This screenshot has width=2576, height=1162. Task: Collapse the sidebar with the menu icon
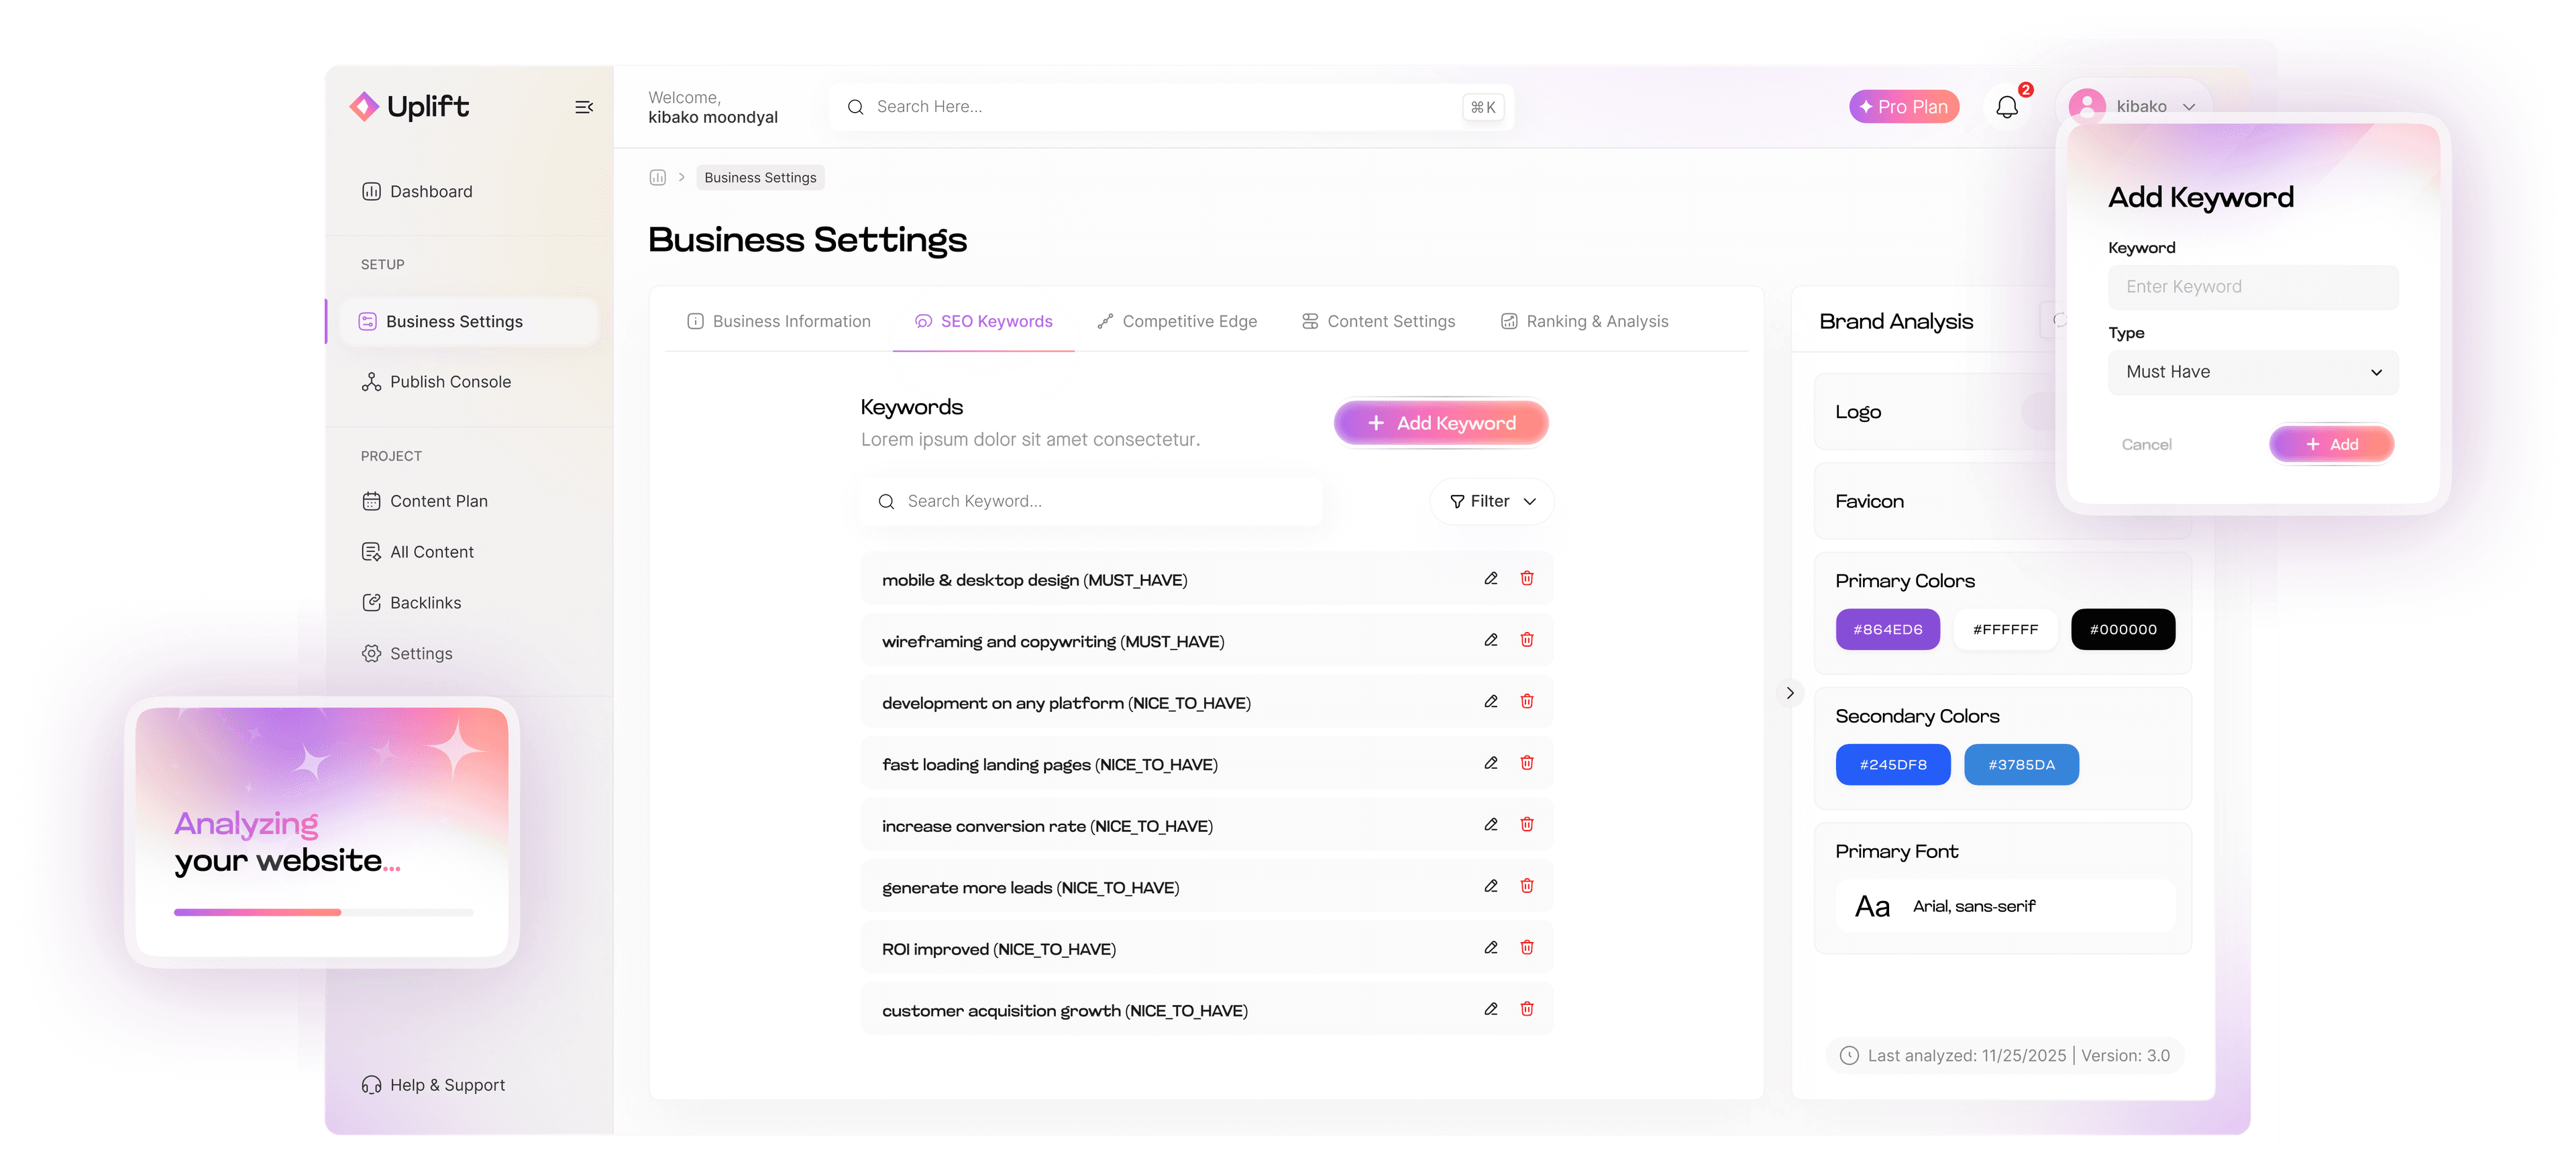584,107
